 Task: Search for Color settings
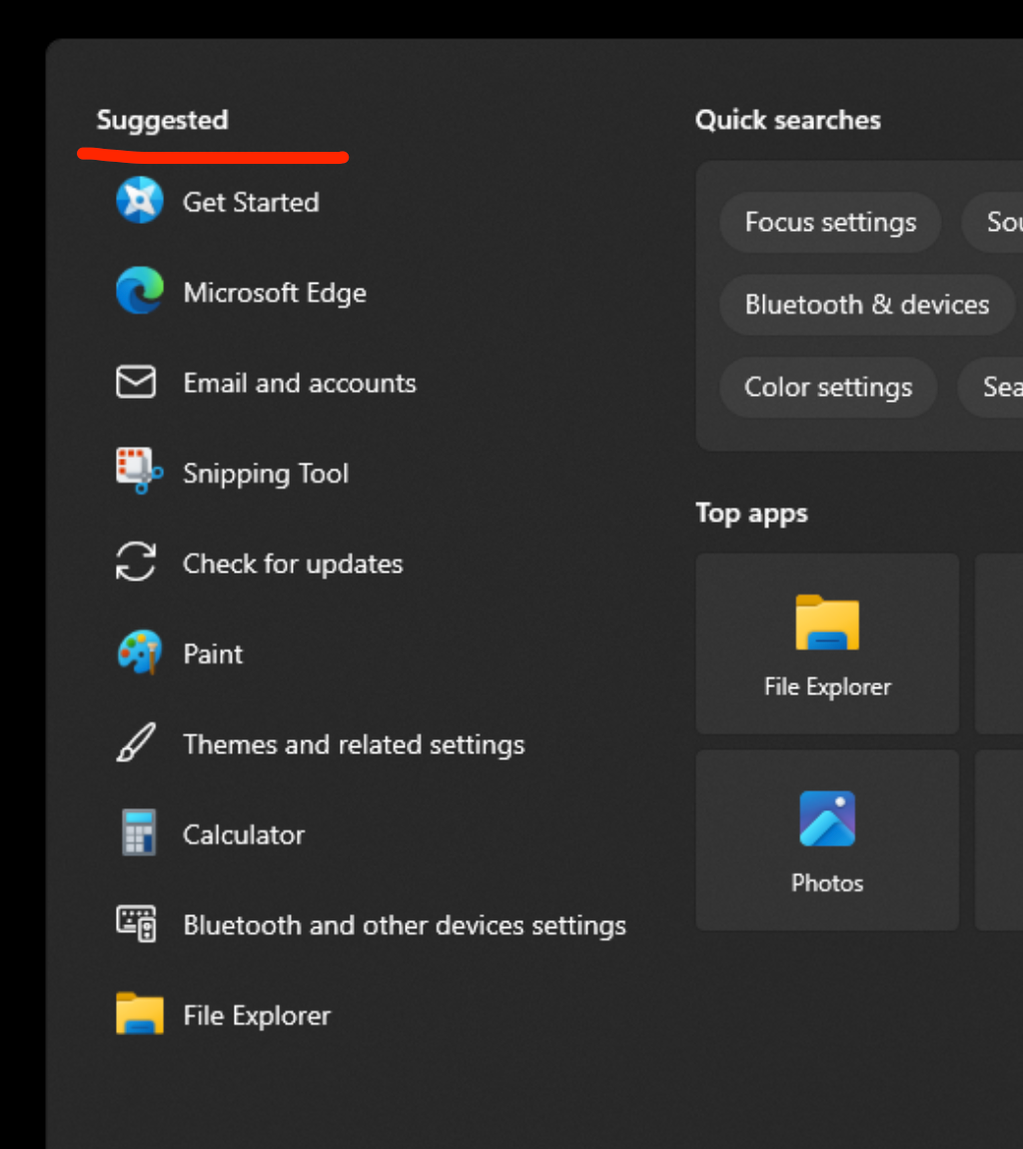(828, 388)
